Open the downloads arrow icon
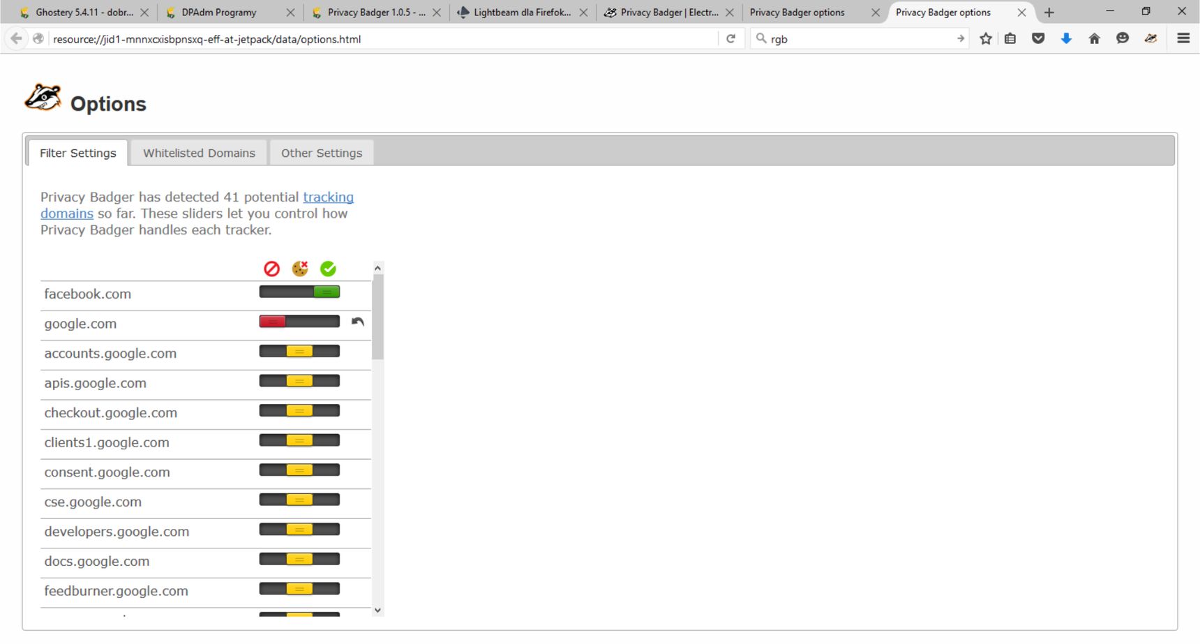This screenshot has width=1200, height=644. pos(1066,39)
